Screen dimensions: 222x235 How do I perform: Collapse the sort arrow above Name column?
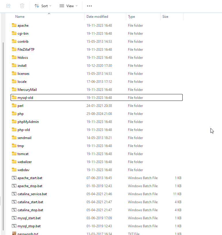(x=49, y=13)
